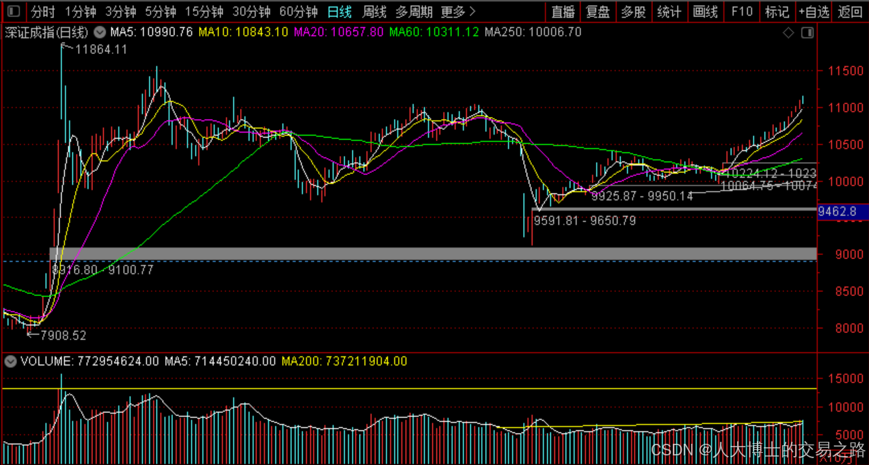
Task: Click the 11864.11 high price annotation
Action: [x=101, y=49]
